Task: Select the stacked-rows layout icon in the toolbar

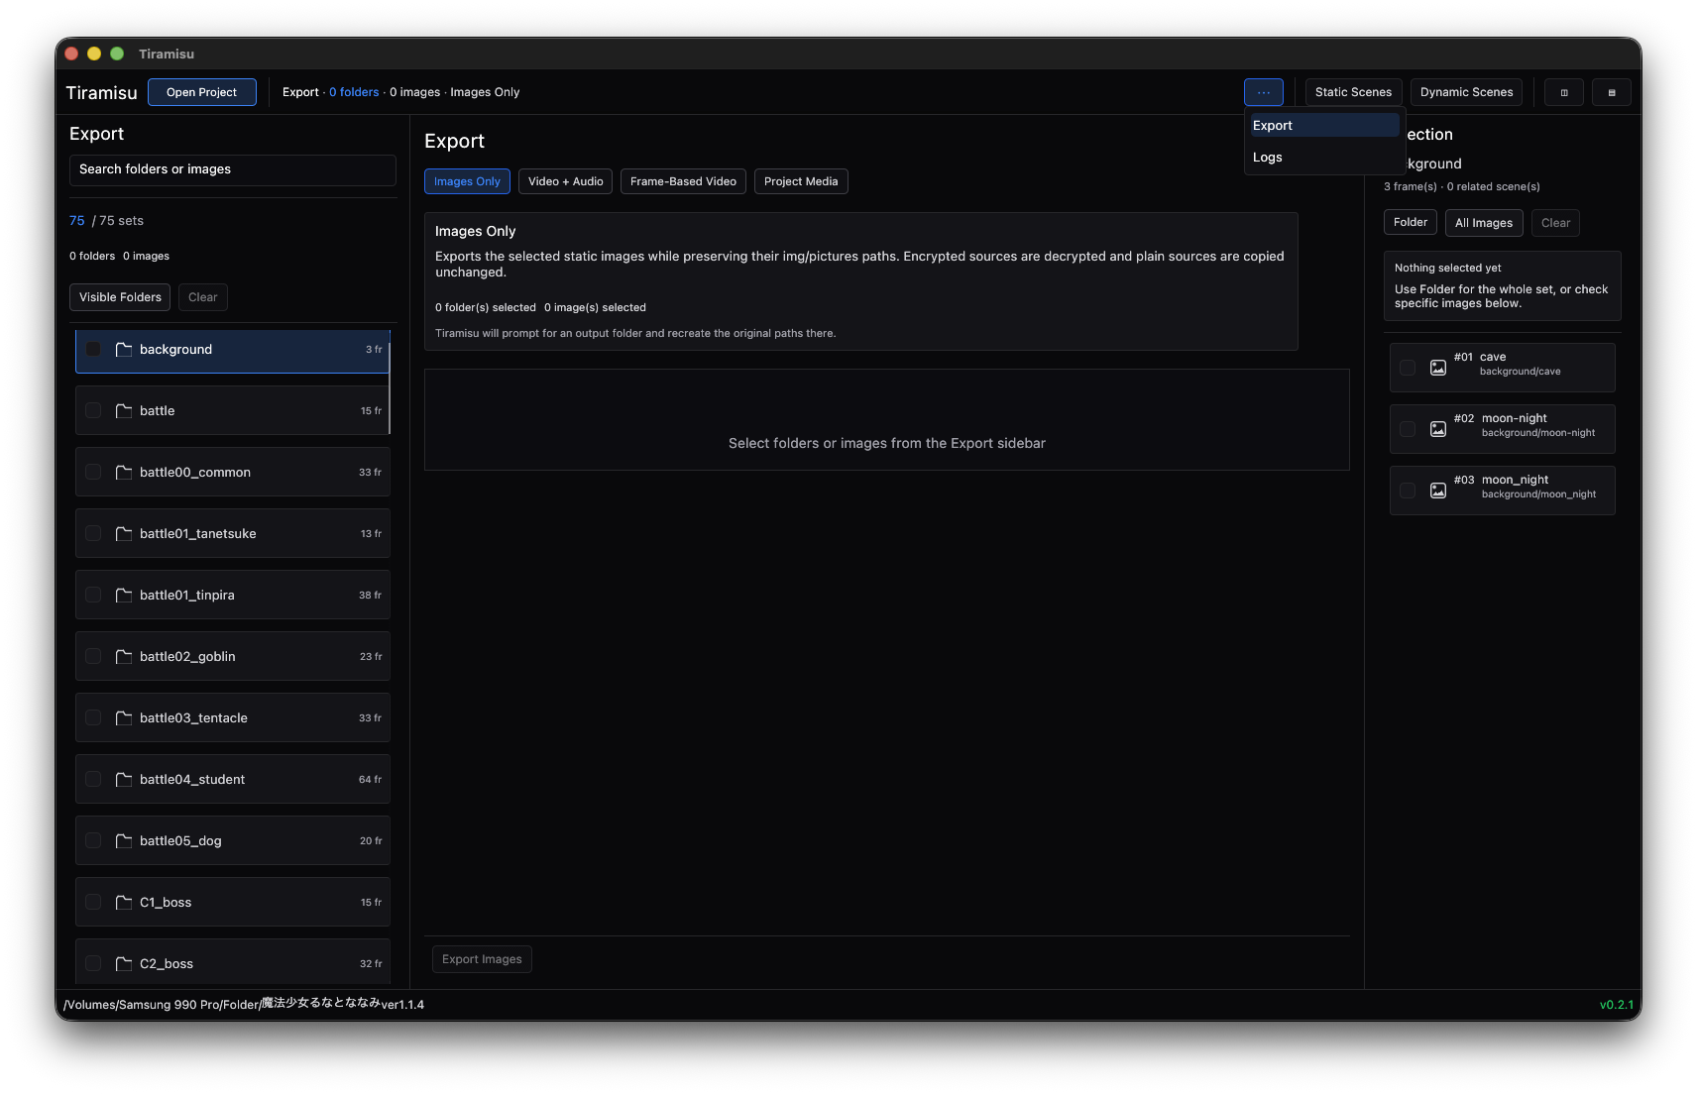Action: 1612,92
